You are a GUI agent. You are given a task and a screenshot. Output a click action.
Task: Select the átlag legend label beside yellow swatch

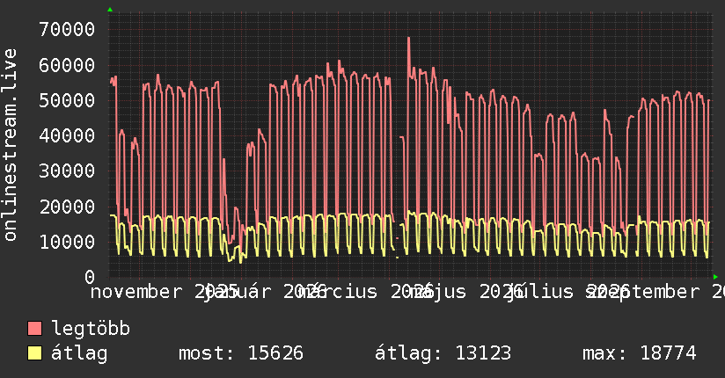[x=79, y=353]
